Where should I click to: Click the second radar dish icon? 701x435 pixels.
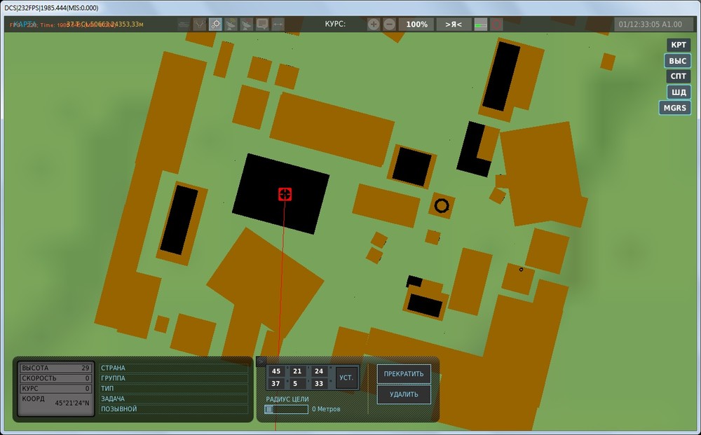(246, 24)
